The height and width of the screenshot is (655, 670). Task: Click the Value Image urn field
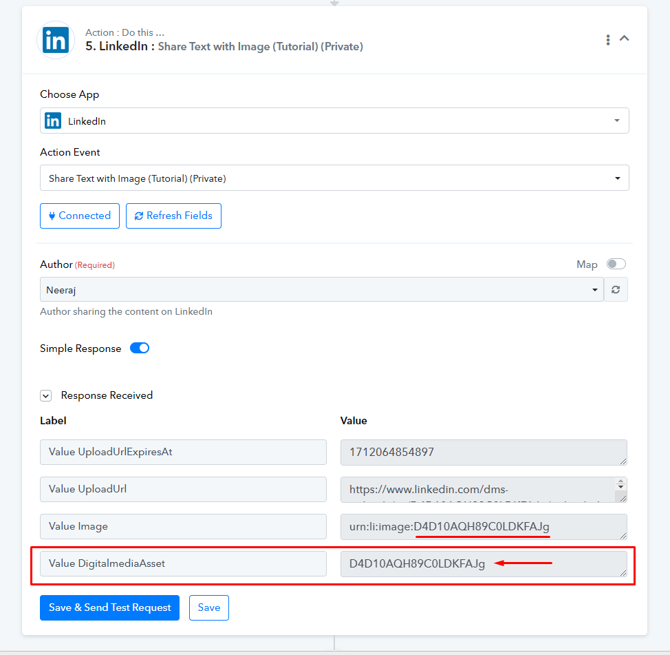[x=484, y=527]
